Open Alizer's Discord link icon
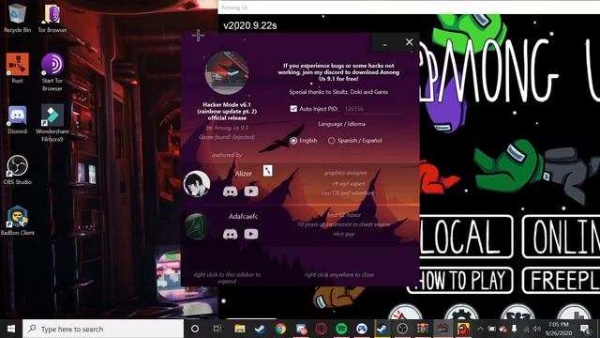 tap(230, 191)
